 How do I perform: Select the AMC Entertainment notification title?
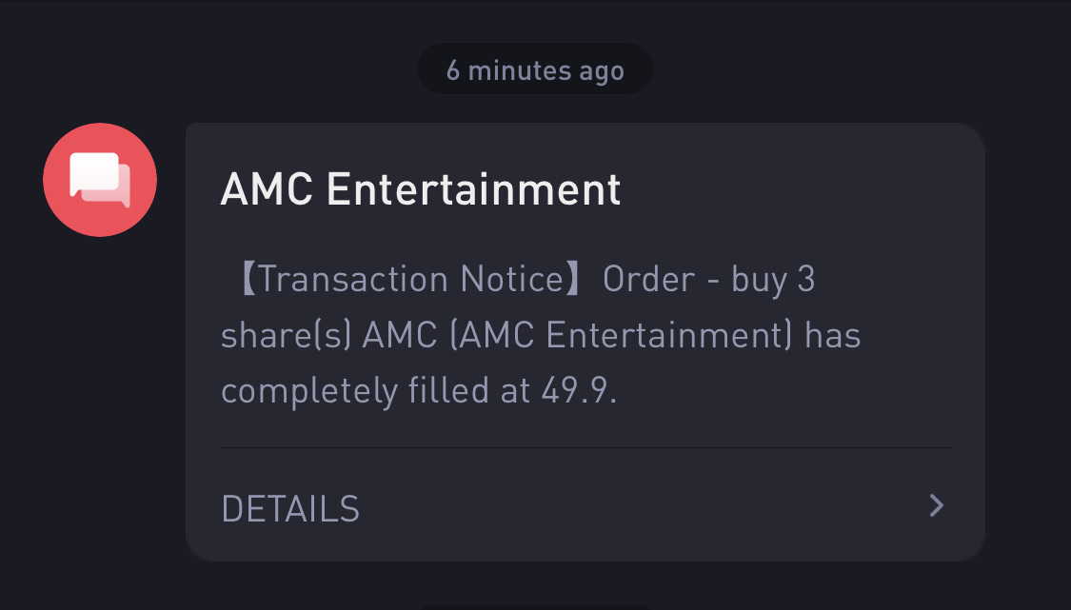tap(421, 189)
